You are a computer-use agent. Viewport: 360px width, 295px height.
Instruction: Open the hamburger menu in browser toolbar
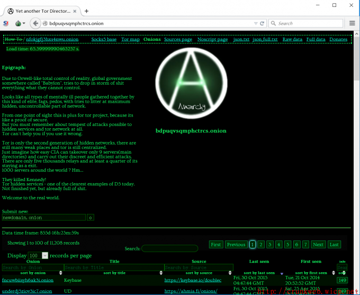(353, 23)
